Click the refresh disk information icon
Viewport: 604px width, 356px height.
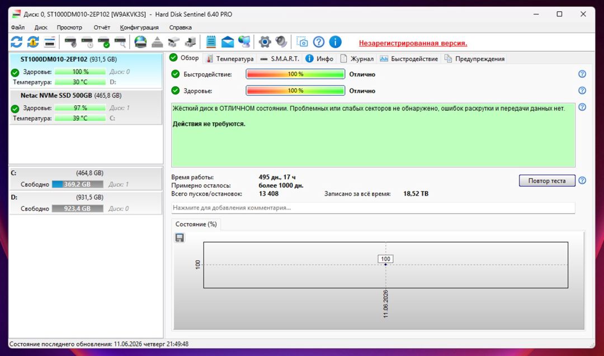pos(17,42)
